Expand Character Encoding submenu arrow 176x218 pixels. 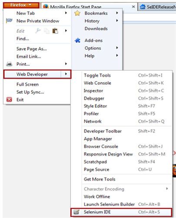[x=167, y=189]
